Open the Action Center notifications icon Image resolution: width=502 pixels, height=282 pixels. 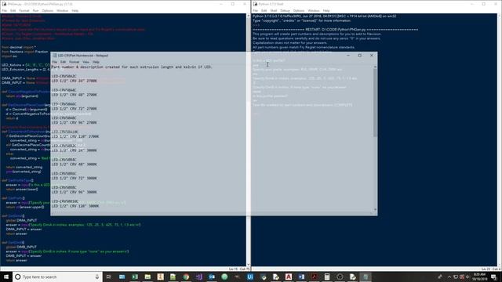tap(493, 277)
